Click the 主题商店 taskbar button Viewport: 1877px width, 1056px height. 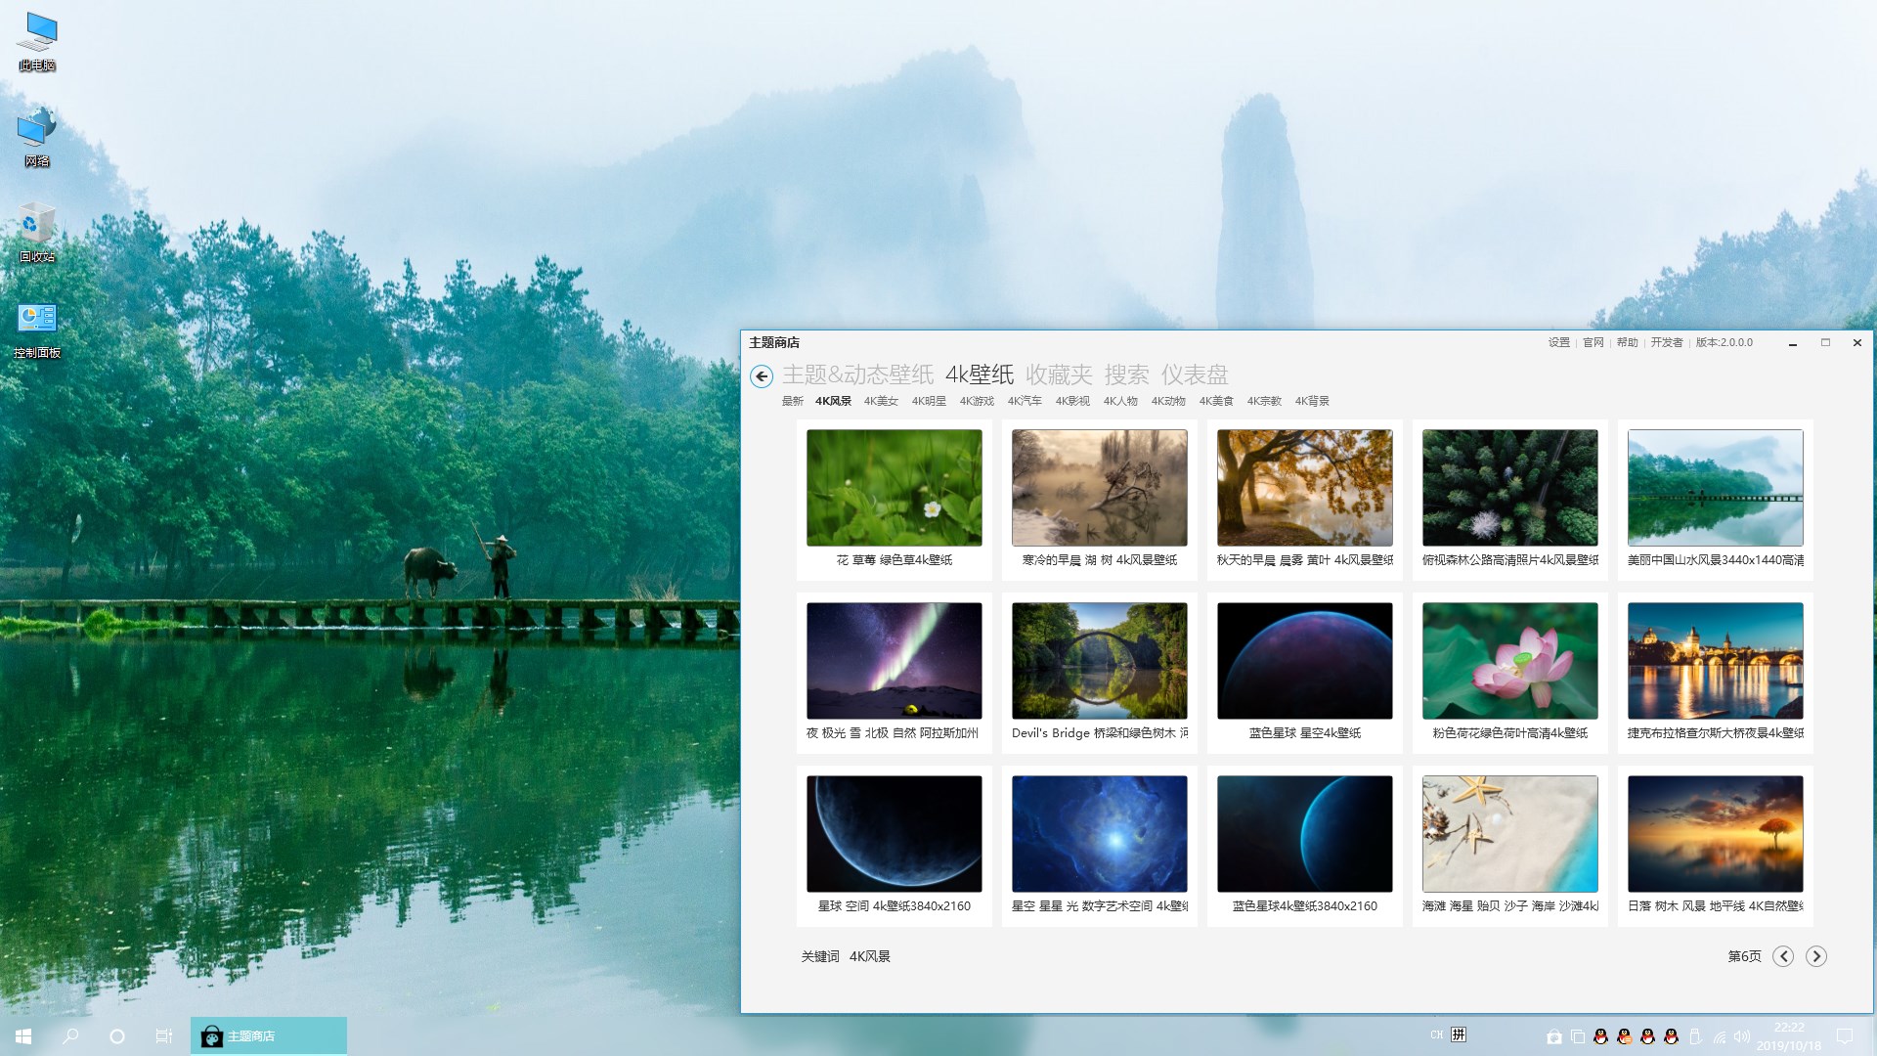pos(269,1035)
